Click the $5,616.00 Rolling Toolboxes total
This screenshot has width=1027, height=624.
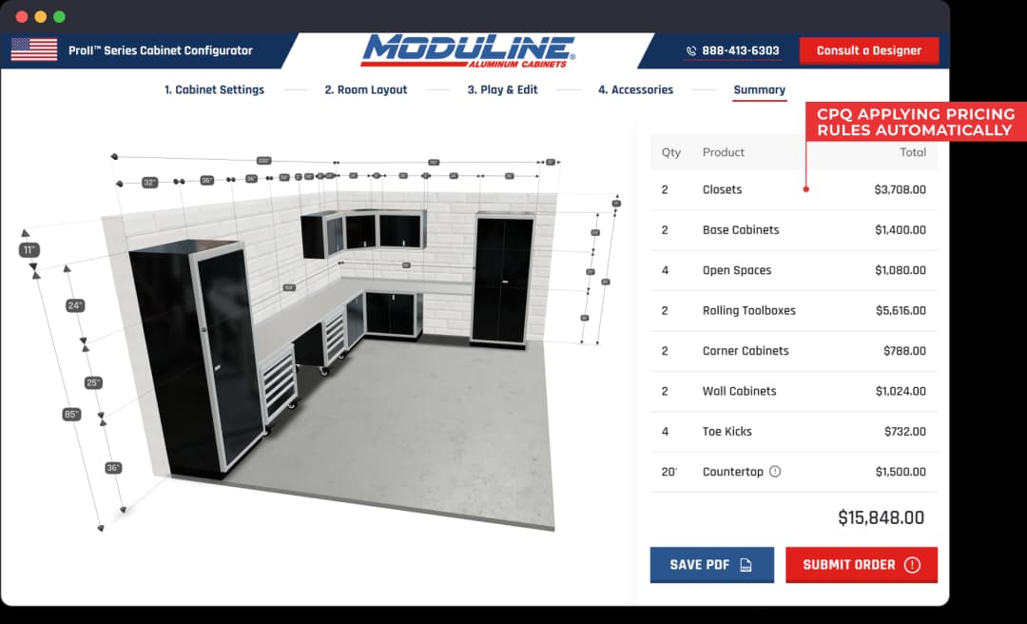tap(901, 311)
